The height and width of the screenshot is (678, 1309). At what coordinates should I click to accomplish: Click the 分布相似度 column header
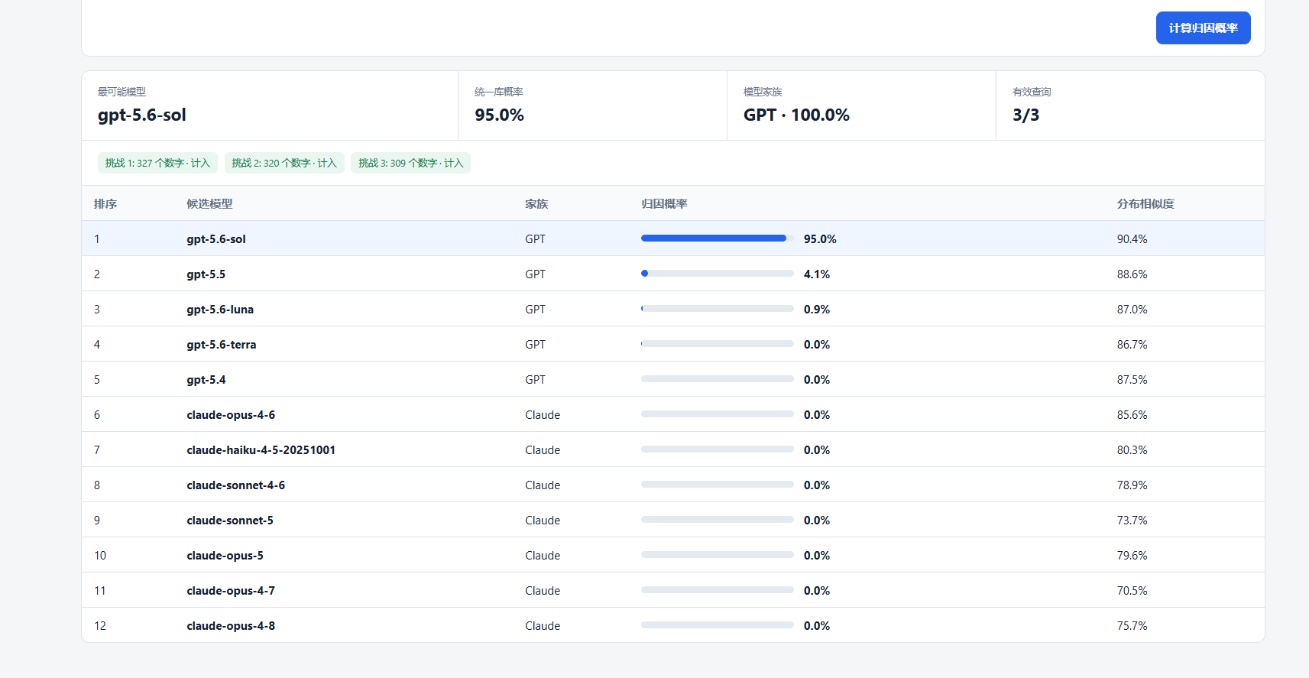coord(1145,204)
